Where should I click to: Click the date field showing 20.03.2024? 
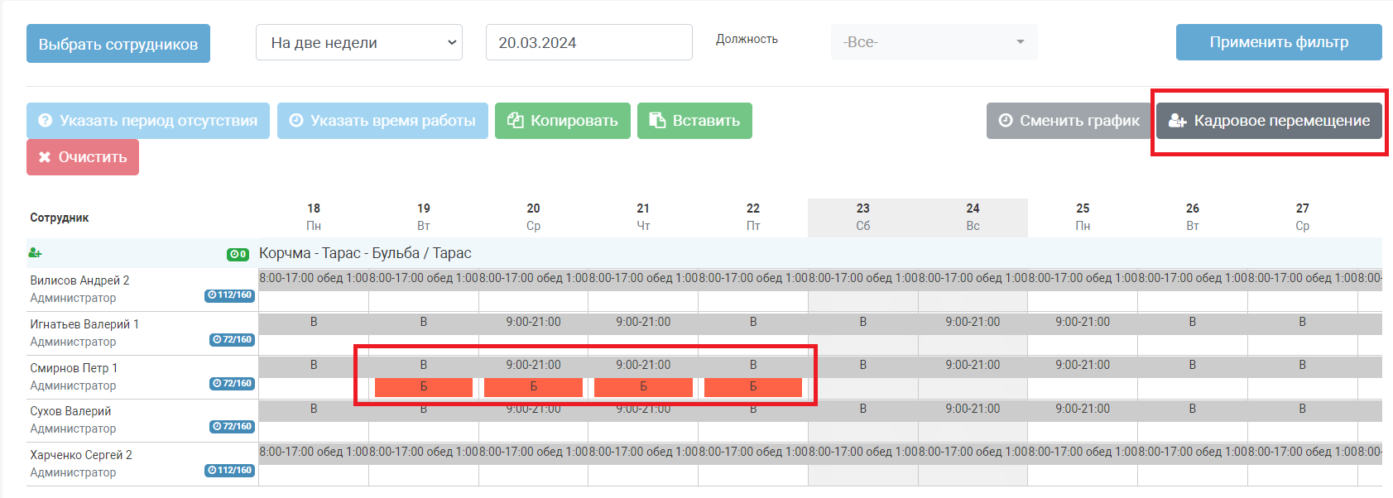pyautogui.click(x=589, y=42)
